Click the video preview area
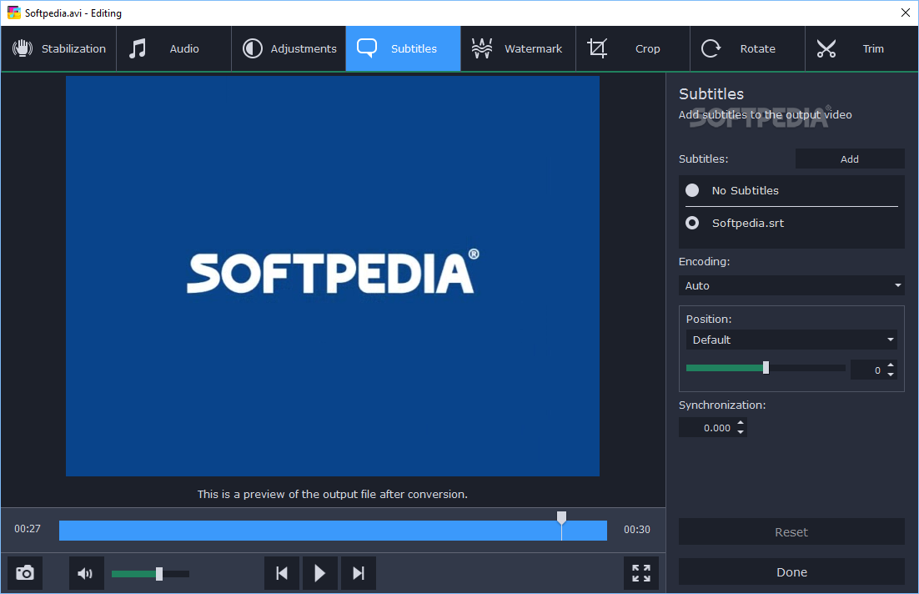The image size is (919, 594). [332, 275]
